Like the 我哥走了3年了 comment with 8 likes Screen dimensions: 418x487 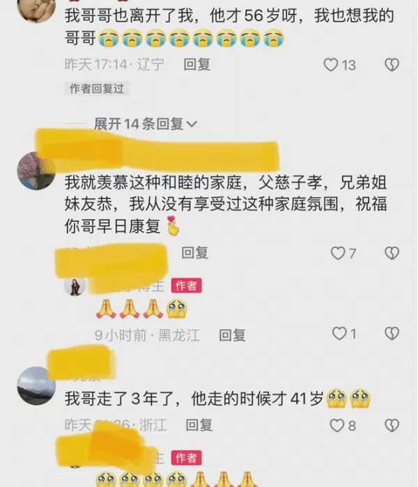point(336,426)
